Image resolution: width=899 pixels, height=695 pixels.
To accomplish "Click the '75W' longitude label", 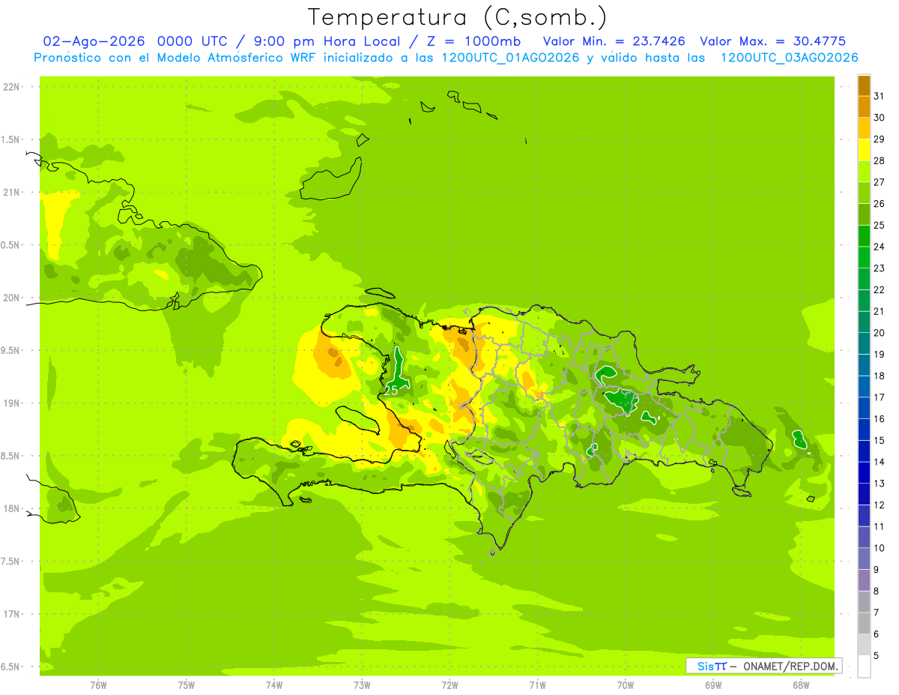I will [186, 685].
